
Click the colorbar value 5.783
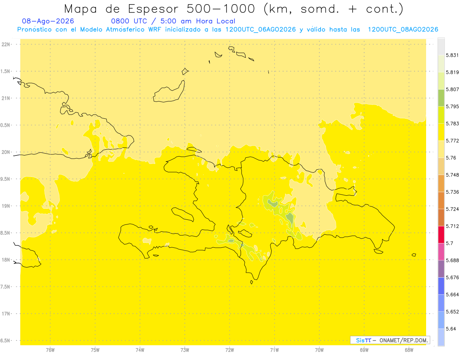click(452, 124)
